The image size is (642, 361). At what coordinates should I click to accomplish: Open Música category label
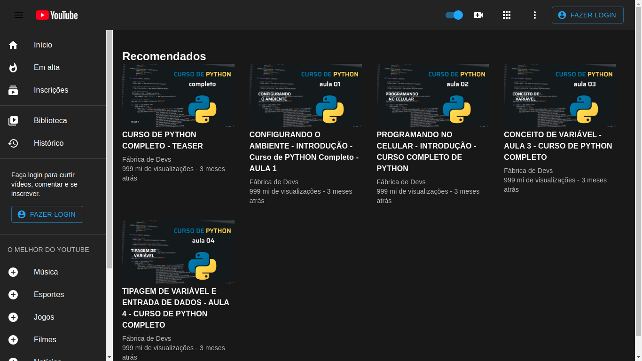pyautogui.click(x=46, y=272)
